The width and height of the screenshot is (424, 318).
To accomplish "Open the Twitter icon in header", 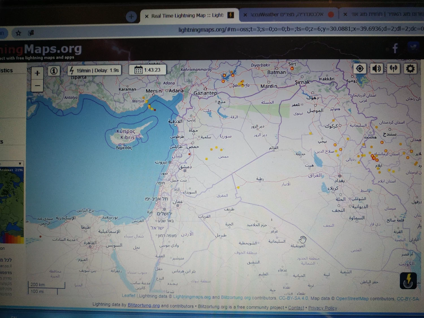I will [413, 47].
